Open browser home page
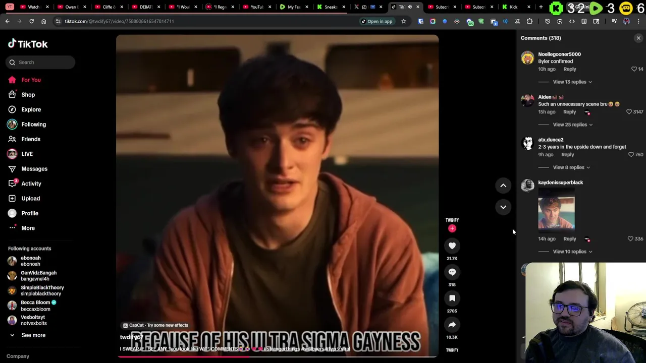This screenshot has width=646, height=363. [43, 21]
